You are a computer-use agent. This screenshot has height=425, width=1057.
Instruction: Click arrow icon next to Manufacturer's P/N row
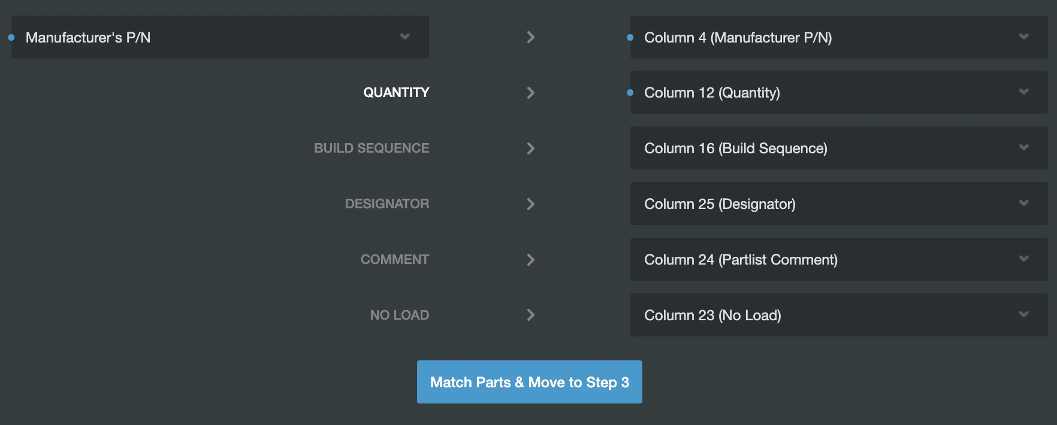tap(530, 37)
